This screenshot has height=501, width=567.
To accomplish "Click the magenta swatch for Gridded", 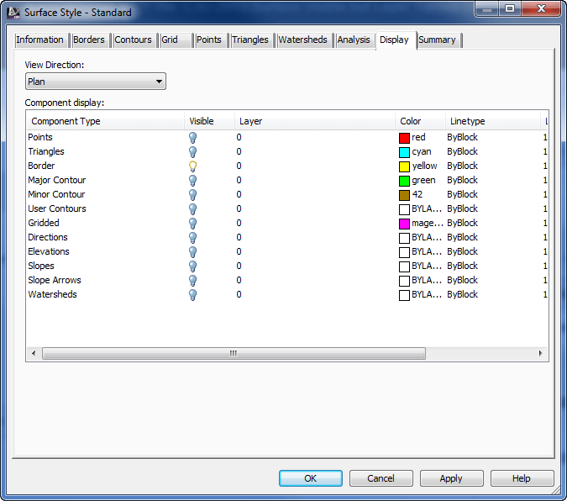I will click(x=404, y=224).
